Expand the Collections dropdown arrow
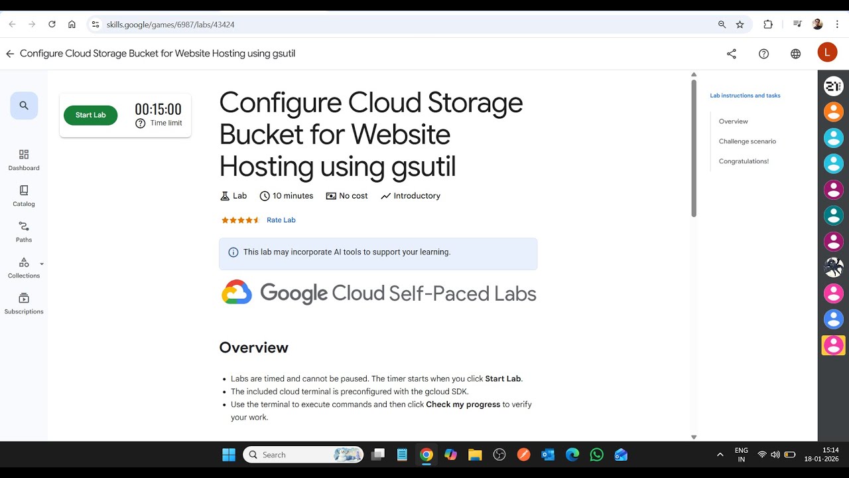The image size is (849, 478). 42,264
